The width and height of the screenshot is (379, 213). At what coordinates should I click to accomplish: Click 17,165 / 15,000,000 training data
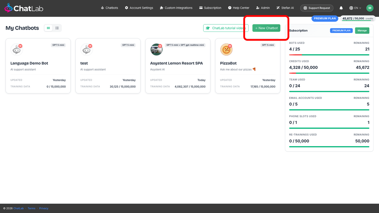[263, 86]
